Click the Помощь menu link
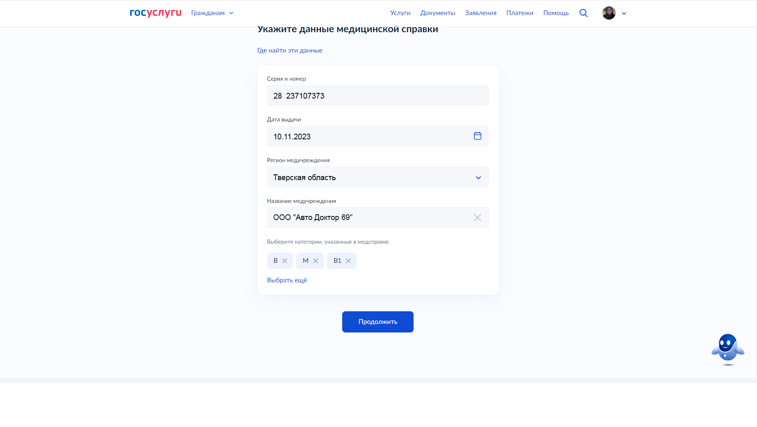757x427 pixels. 556,13
